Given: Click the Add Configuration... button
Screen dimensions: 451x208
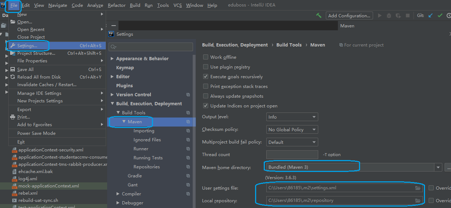Looking at the screenshot, I should 349,16.
